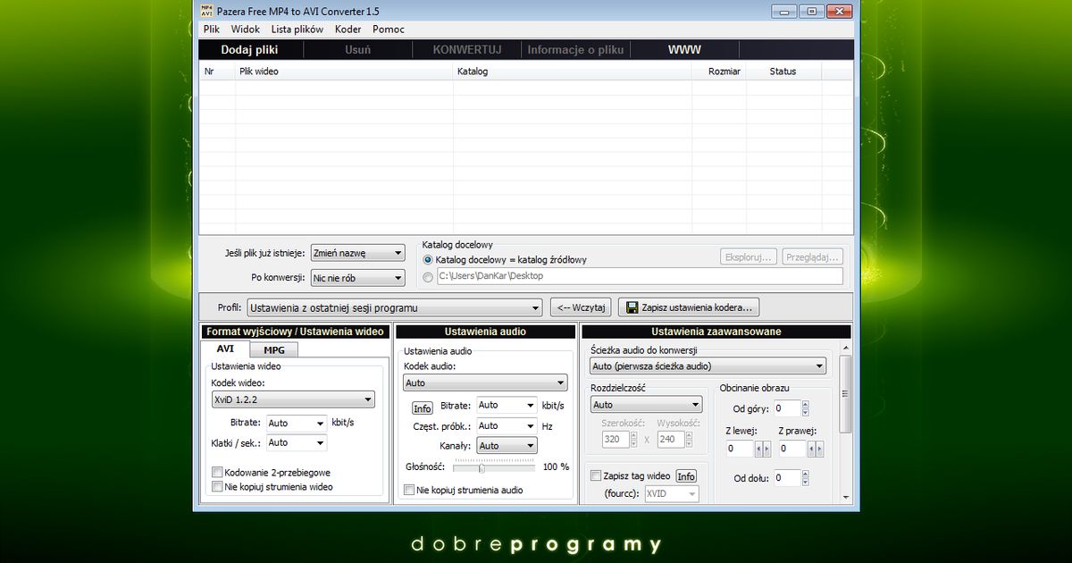The width and height of the screenshot is (1072, 563).
Task: Toggle Nie kopiuj strumienia audio checkbox
Action: coord(409,490)
